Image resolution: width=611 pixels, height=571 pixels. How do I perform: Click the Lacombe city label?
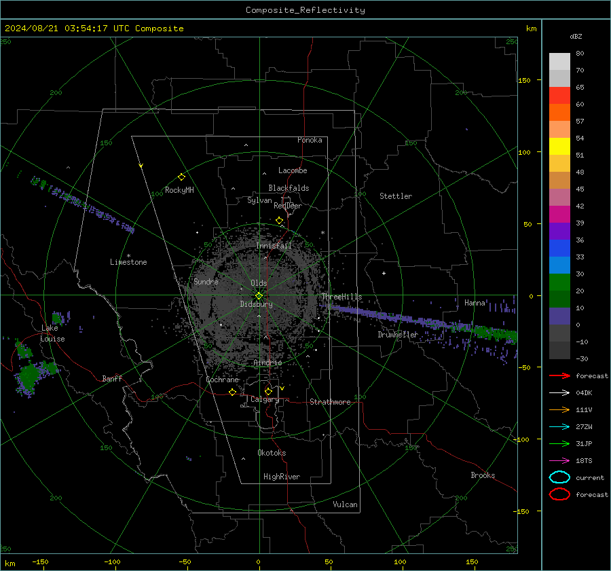(293, 170)
